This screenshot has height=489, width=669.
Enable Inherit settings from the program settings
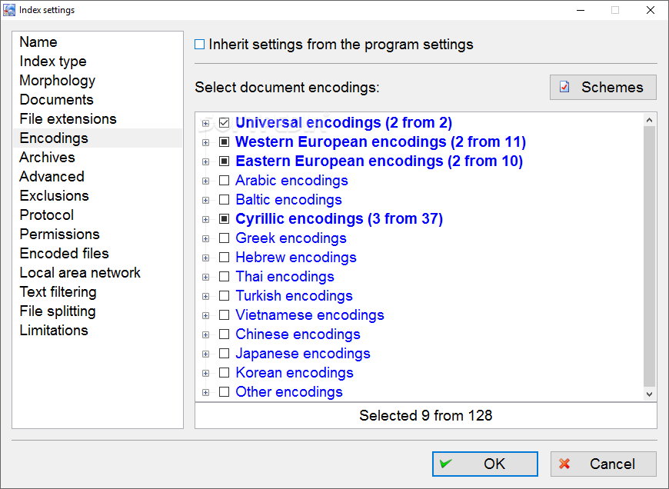point(199,45)
